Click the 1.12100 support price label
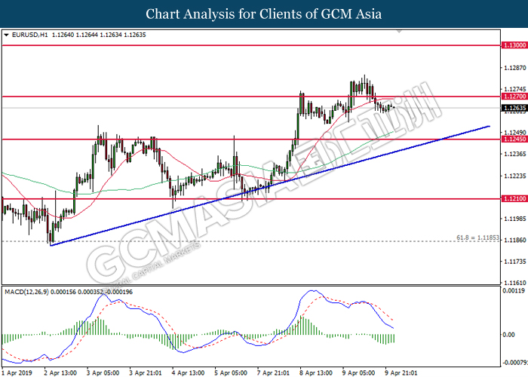The width and height of the screenshot is (528, 377). 514,198
